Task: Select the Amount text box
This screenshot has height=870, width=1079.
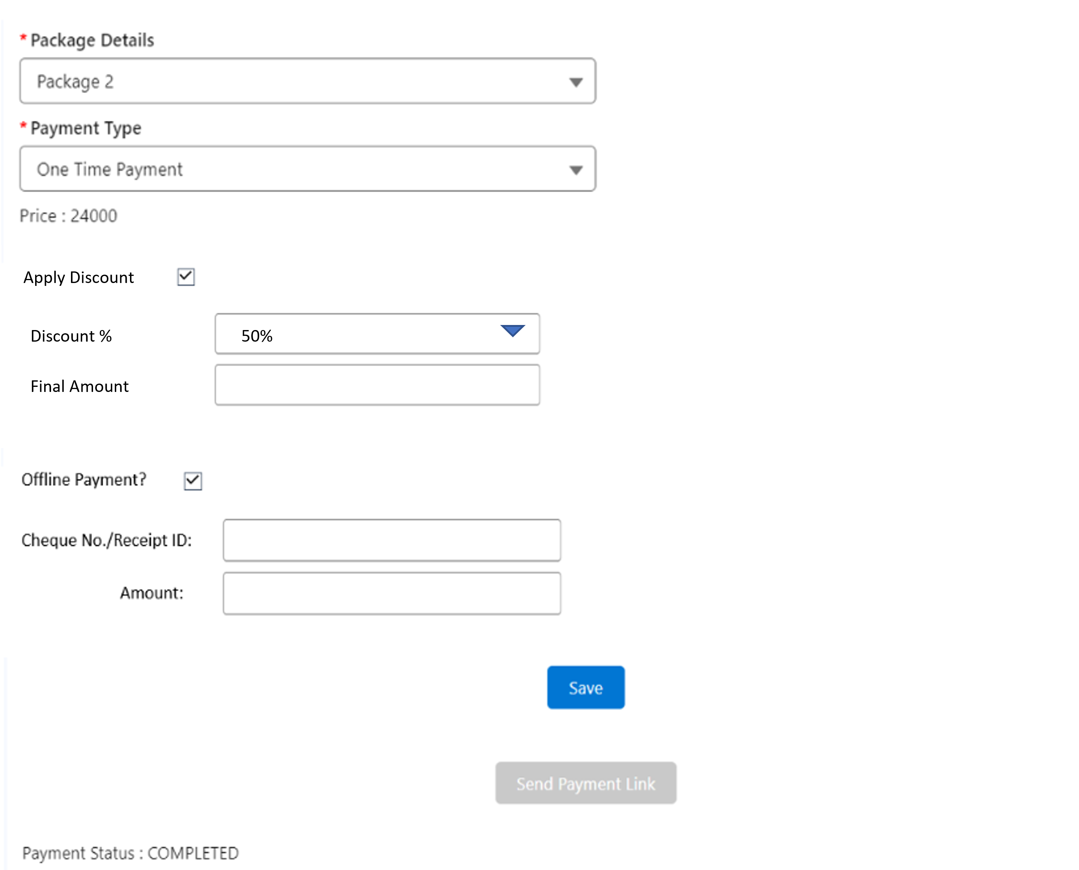Action: 391,594
